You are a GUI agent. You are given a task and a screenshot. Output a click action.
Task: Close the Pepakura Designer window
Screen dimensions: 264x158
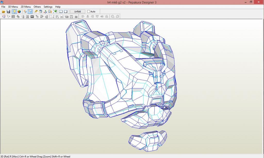coord(259,2)
